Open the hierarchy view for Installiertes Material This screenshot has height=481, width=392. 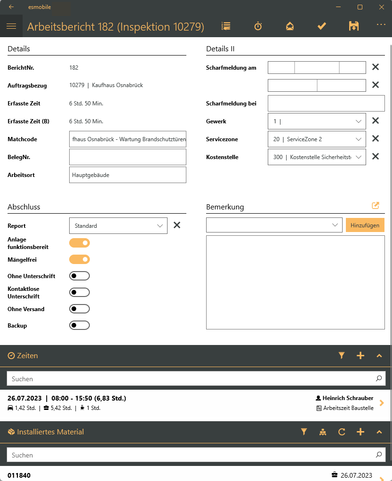click(x=323, y=432)
